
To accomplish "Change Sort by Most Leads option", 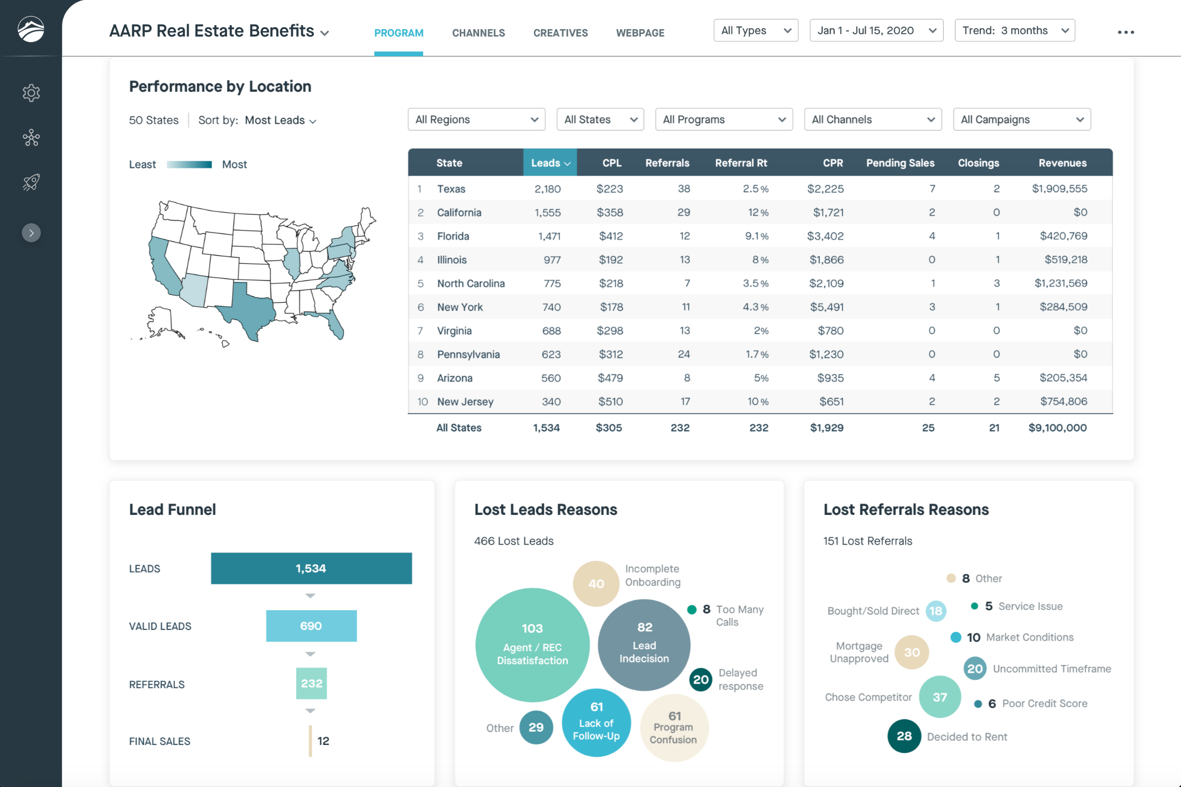I will (280, 120).
